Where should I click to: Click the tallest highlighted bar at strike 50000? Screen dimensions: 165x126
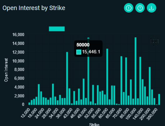[x=88, y=71]
